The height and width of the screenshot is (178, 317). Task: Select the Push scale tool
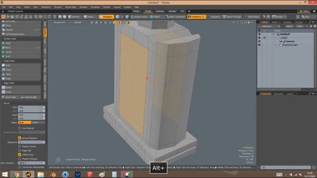(x=21, y=65)
